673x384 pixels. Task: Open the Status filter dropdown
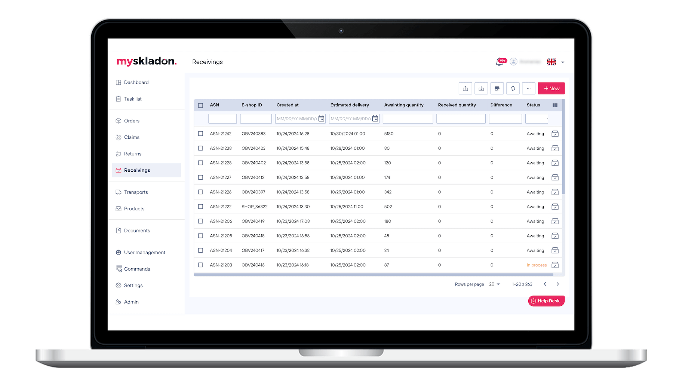click(x=537, y=119)
